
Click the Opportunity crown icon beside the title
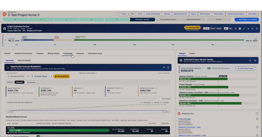tap(4, 14)
